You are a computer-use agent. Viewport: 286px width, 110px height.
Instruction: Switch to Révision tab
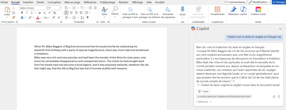123,2
